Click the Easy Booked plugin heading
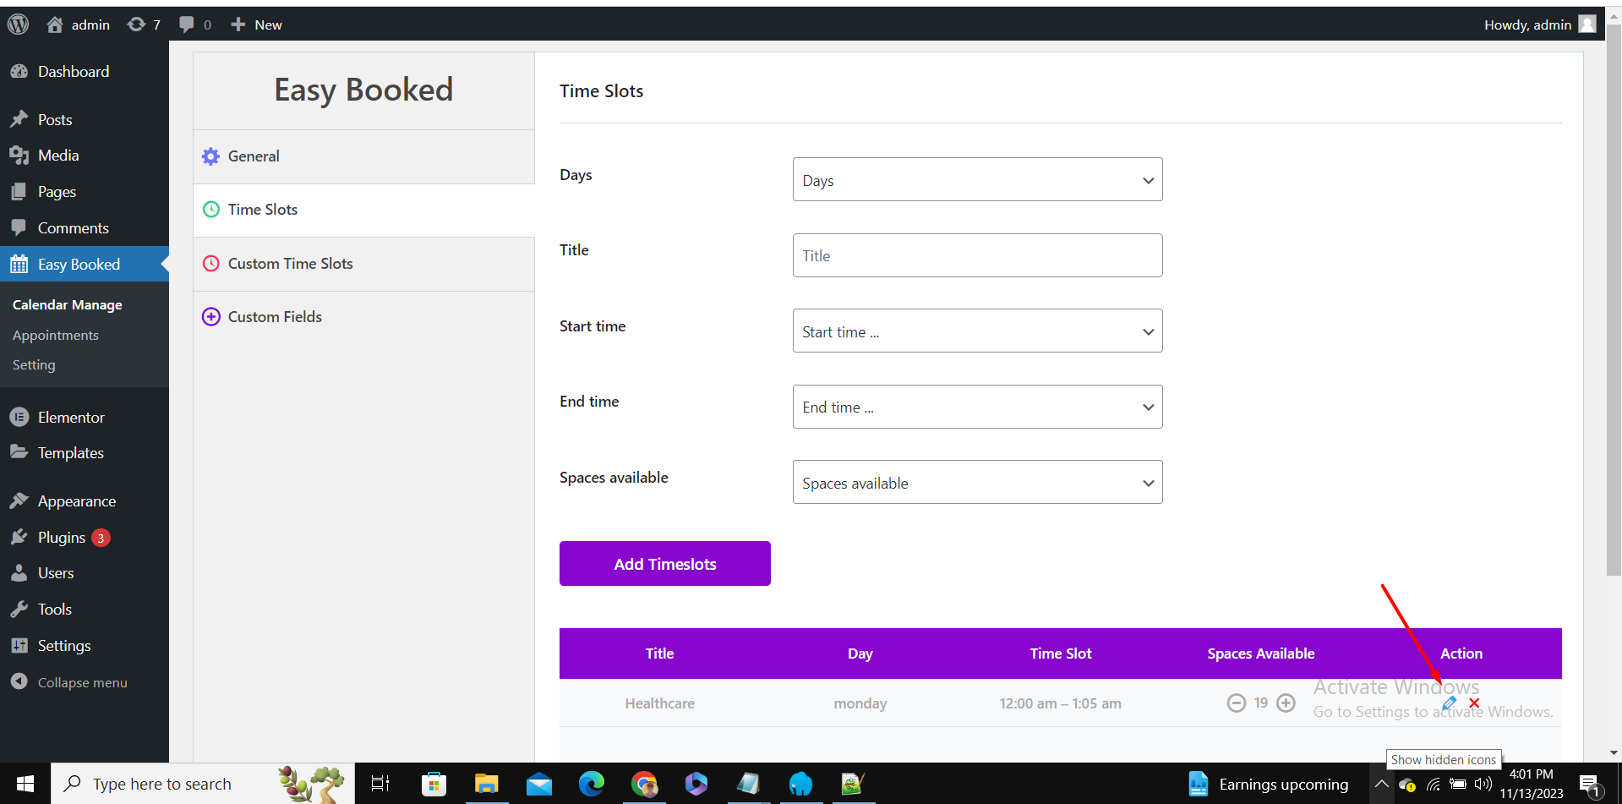The height and width of the screenshot is (804, 1622). (x=363, y=90)
